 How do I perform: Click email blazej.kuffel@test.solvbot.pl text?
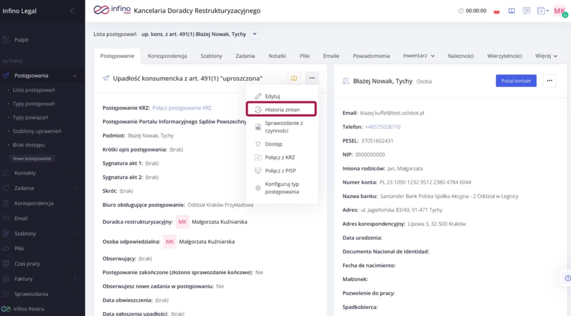[392, 113]
